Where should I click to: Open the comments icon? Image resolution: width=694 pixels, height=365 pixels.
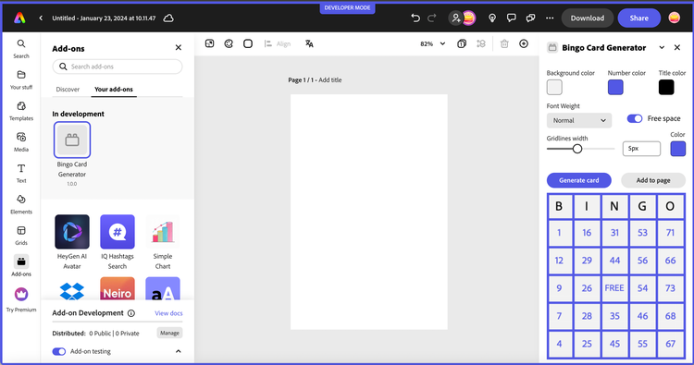coord(511,18)
